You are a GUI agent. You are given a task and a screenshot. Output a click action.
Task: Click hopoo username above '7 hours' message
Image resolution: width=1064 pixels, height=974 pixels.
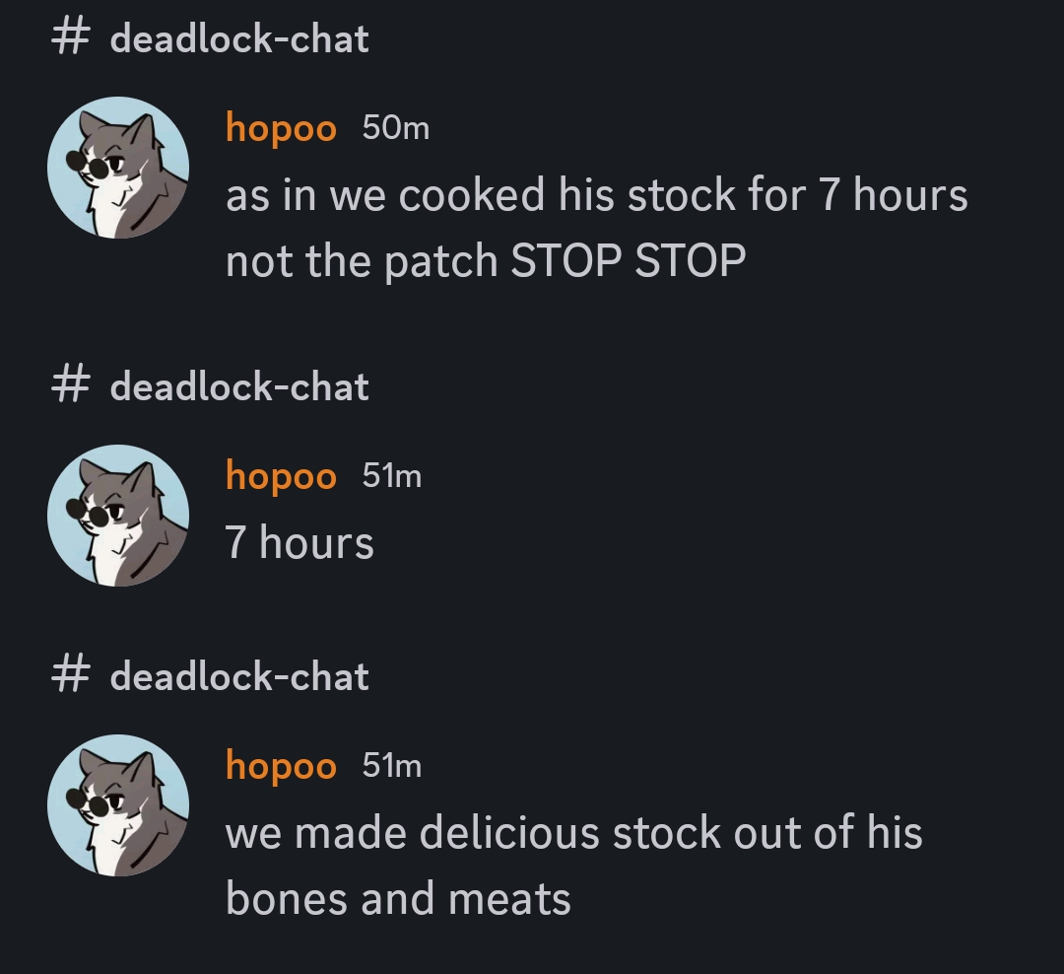281,477
